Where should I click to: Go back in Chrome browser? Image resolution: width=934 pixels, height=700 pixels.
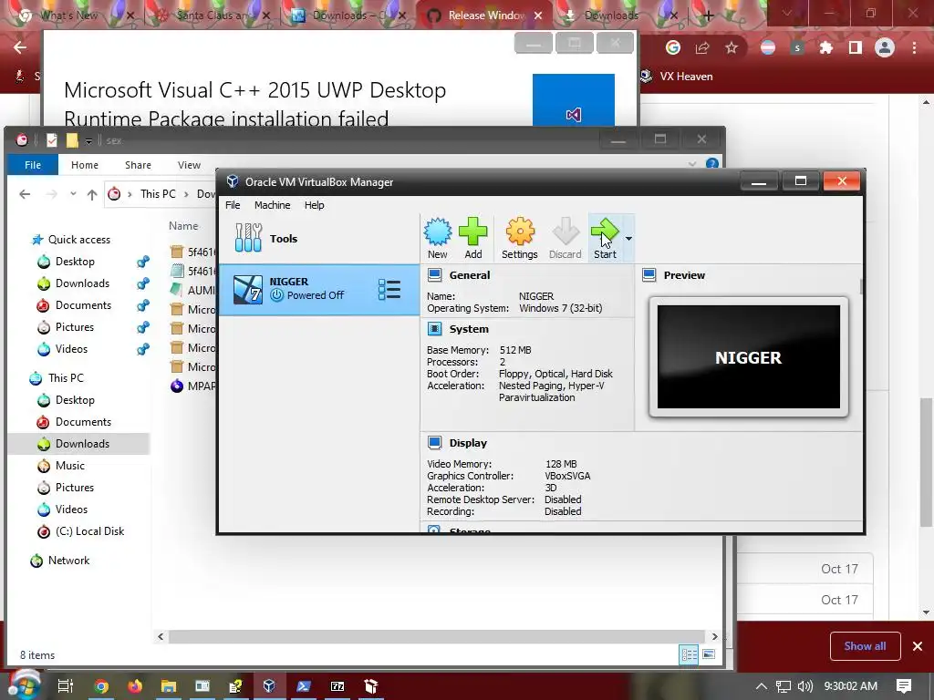pyautogui.click(x=20, y=47)
